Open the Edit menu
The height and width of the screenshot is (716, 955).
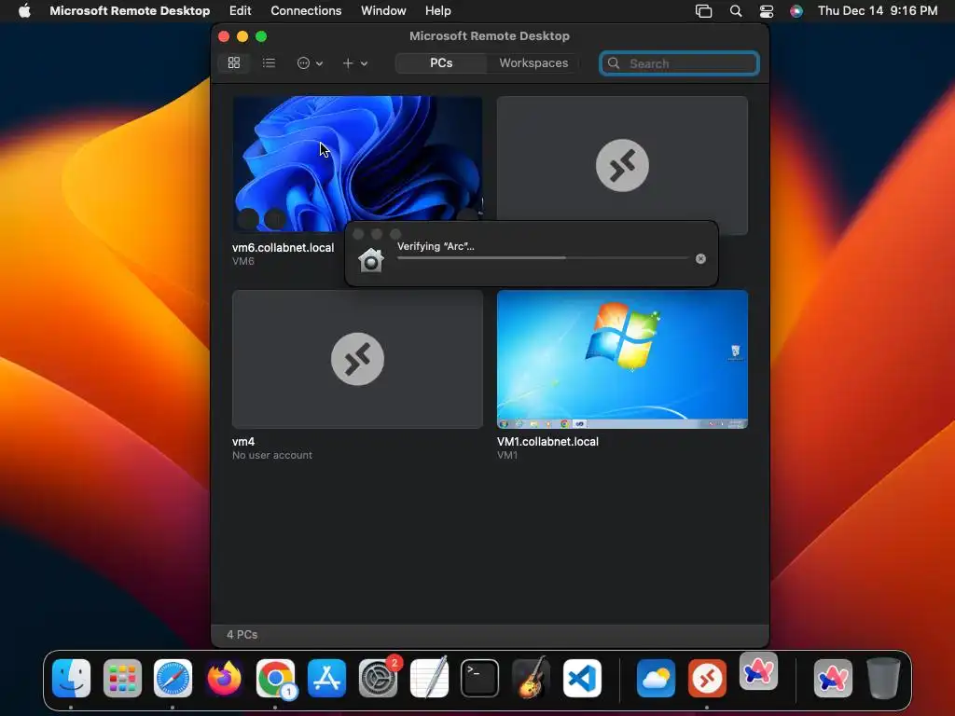(240, 10)
